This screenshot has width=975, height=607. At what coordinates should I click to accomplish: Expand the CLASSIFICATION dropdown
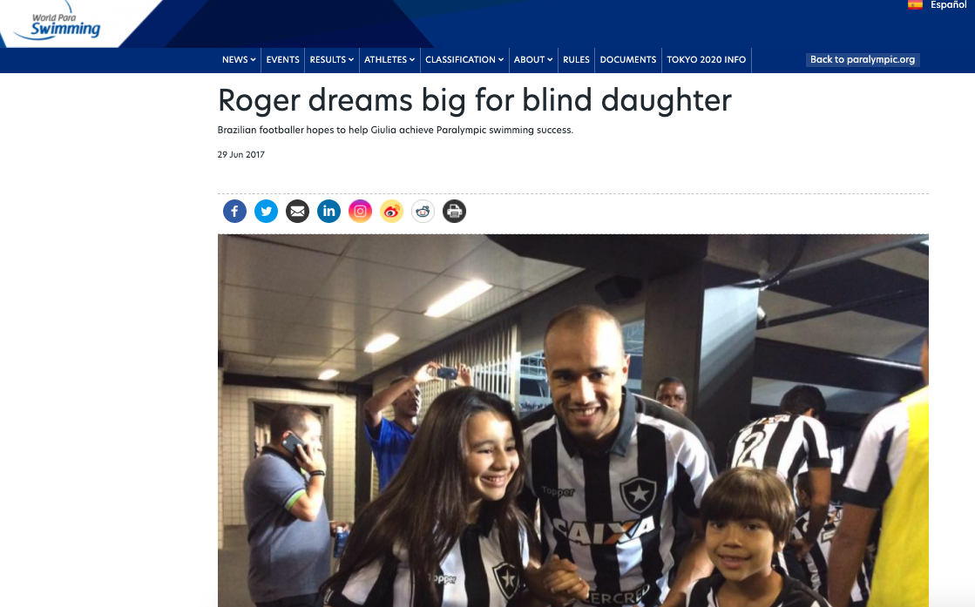(464, 59)
